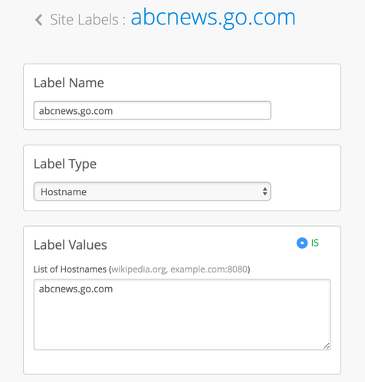Click the Label Type heading
This screenshot has width=365, height=382.
tap(65, 164)
